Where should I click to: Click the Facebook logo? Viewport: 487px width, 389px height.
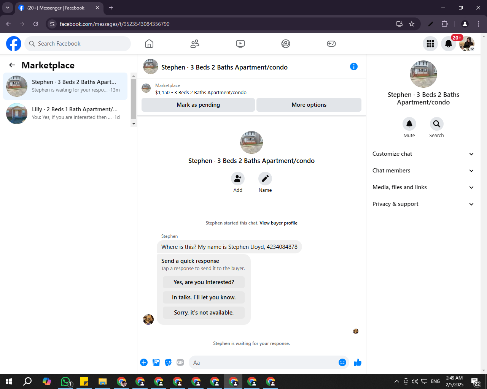point(14,44)
